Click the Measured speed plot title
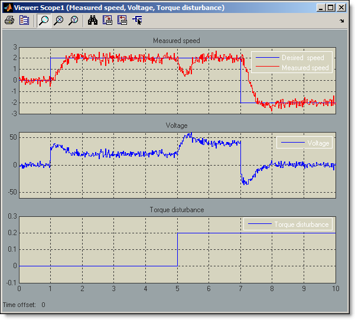The image size is (355, 320). 176,41
